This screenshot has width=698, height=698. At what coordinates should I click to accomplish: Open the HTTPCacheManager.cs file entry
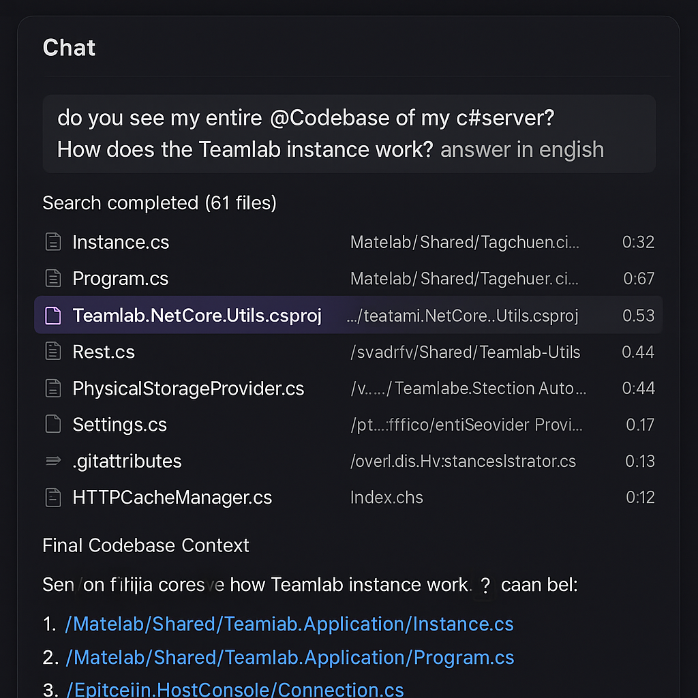[x=348, y=497]
